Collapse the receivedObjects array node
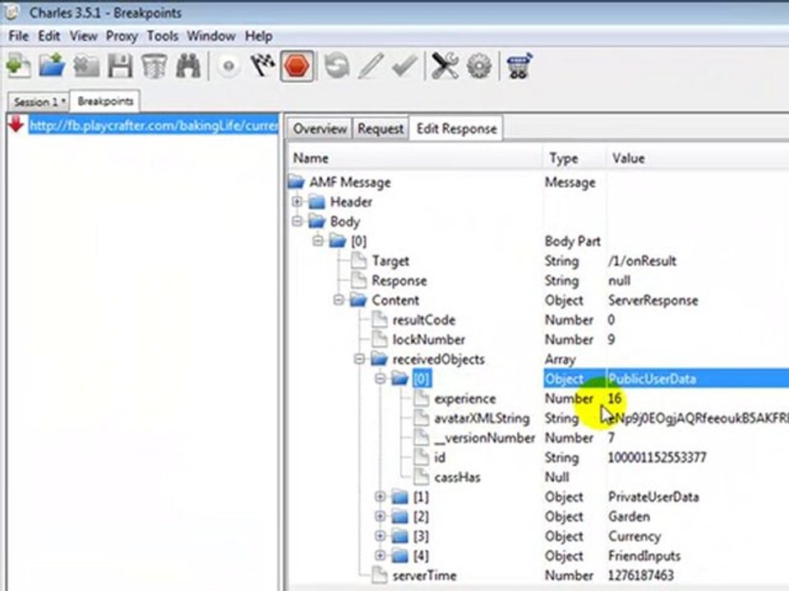 pos(359,360)
